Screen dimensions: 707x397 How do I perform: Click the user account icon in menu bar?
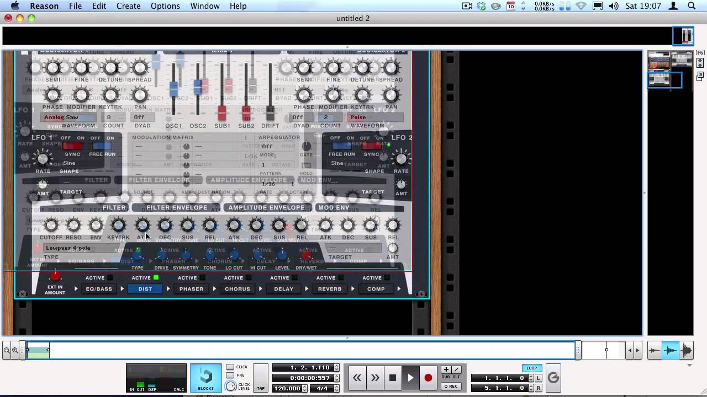(x=674, y=6)
